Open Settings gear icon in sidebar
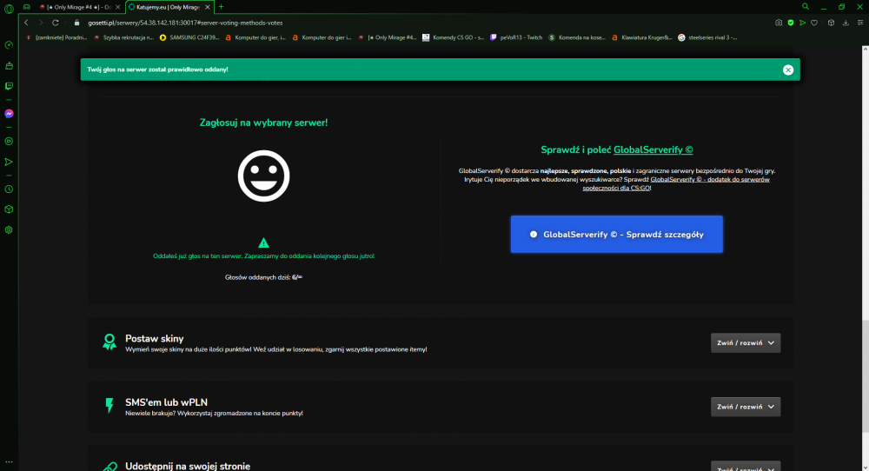 click(9, 230)
